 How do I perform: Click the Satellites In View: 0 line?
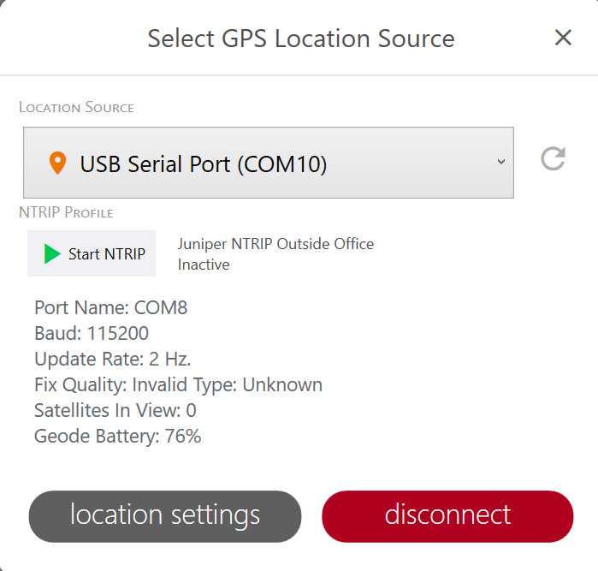115,410
